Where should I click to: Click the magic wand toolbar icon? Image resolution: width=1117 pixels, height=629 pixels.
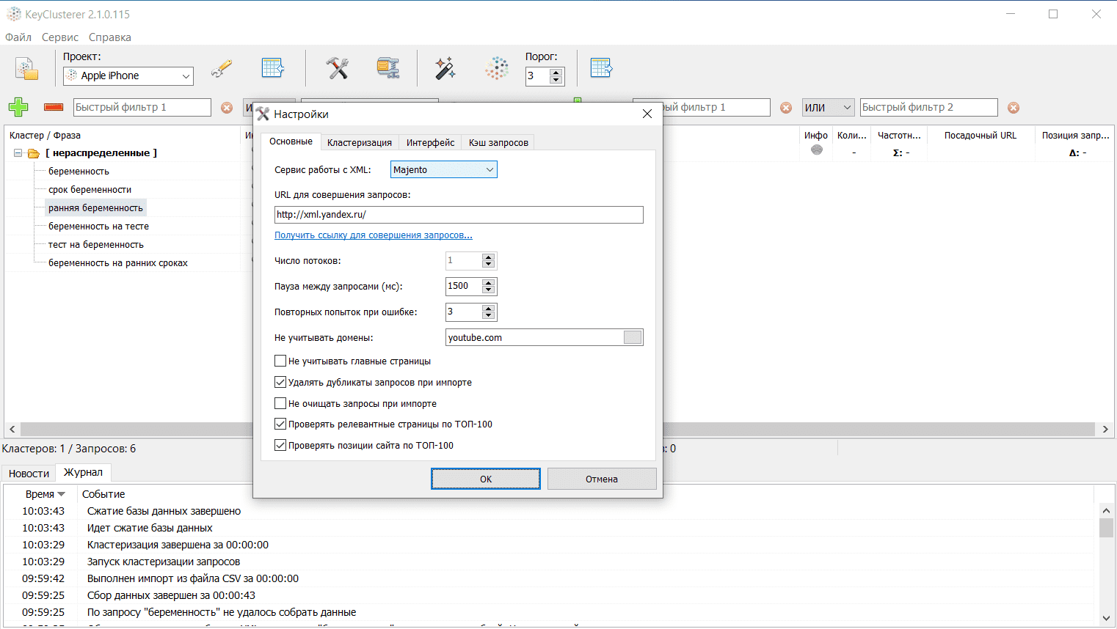pyautogui.click(x=445, y=68)
